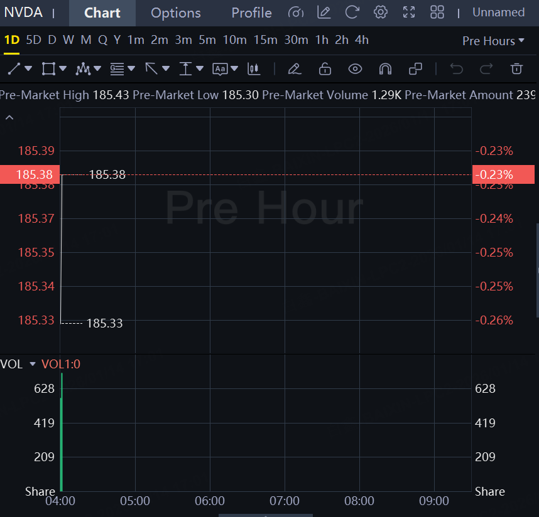The image size is (539, 517).
Task: Collapse panel with the up chevron
Action: [9, 117]
